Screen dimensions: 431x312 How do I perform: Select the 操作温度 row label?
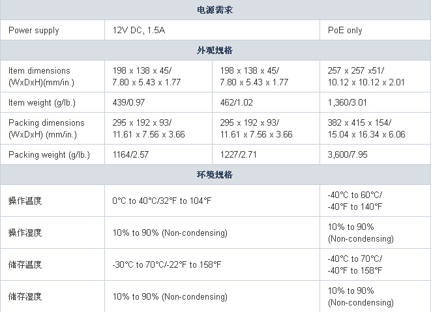point(25,201)
